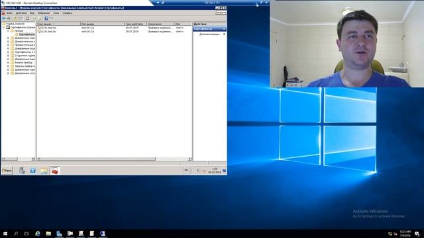The image size is (424, 238).
Task: Open the Действие menu
Action: point(21,13)
